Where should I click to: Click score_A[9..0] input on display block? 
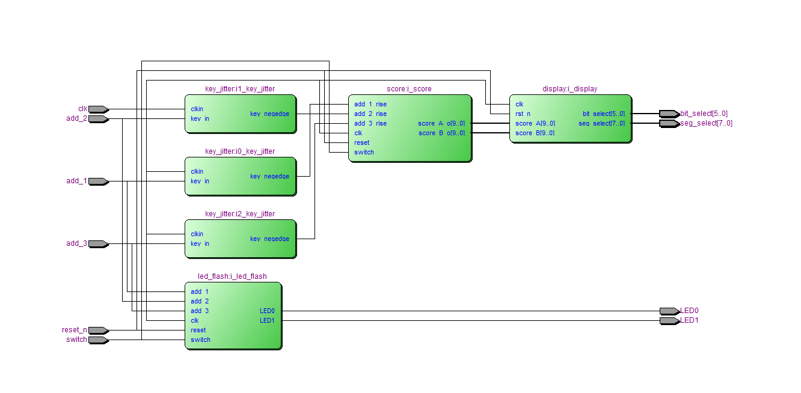[535, 124]
